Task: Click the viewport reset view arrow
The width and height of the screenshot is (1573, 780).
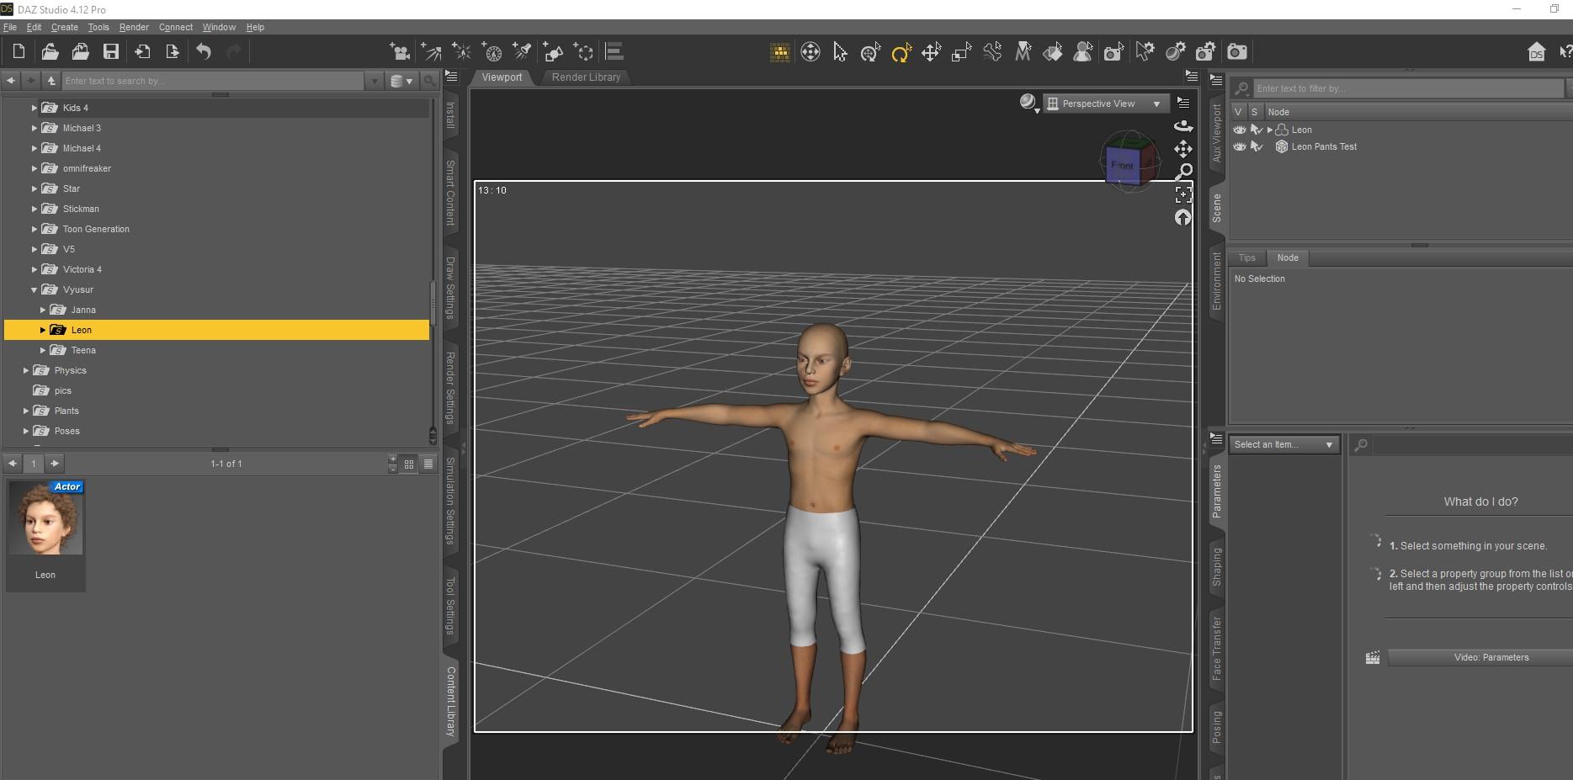Action: 1183,218
